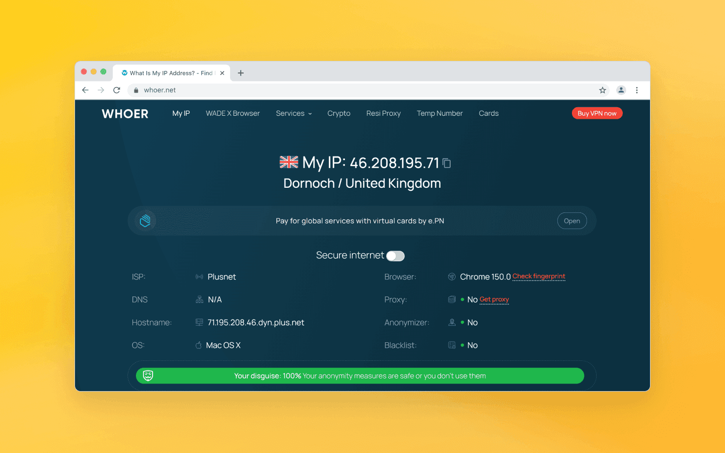This screenshot has height=453, width=725.
Task: Click the hostname 71.195.208.46.dyn.plus.net
Action: 256,323
